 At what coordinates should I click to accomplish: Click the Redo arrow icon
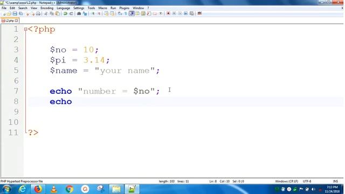coord(71,13)
